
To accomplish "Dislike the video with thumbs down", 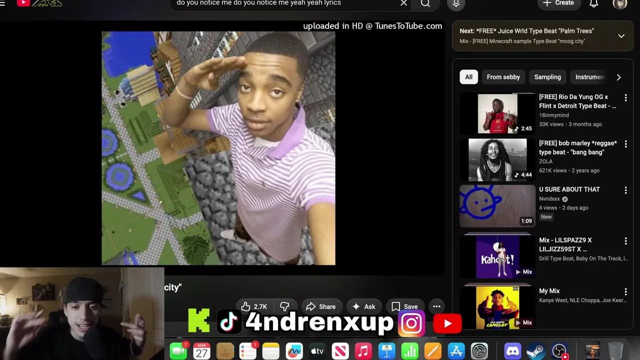I will [x=285, y=306].
